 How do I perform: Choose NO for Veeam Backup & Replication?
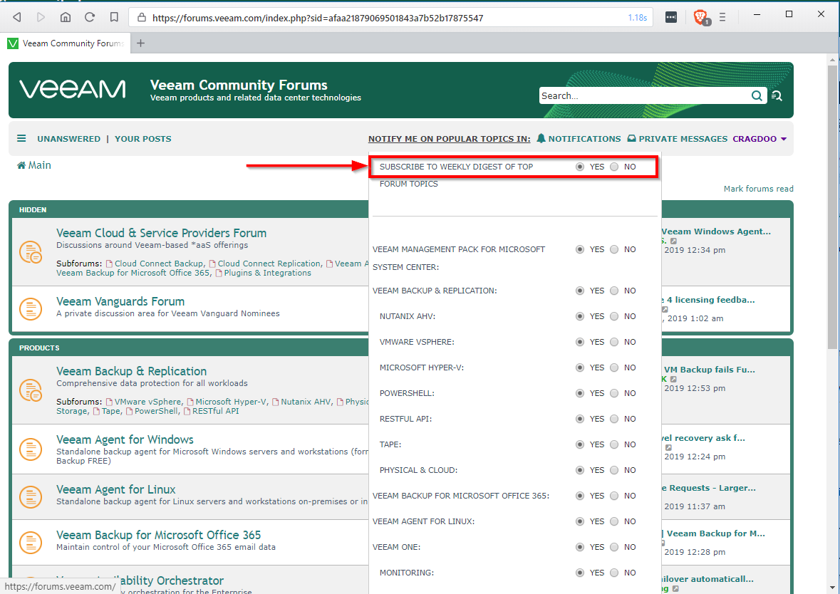click(x=614, y=291)
